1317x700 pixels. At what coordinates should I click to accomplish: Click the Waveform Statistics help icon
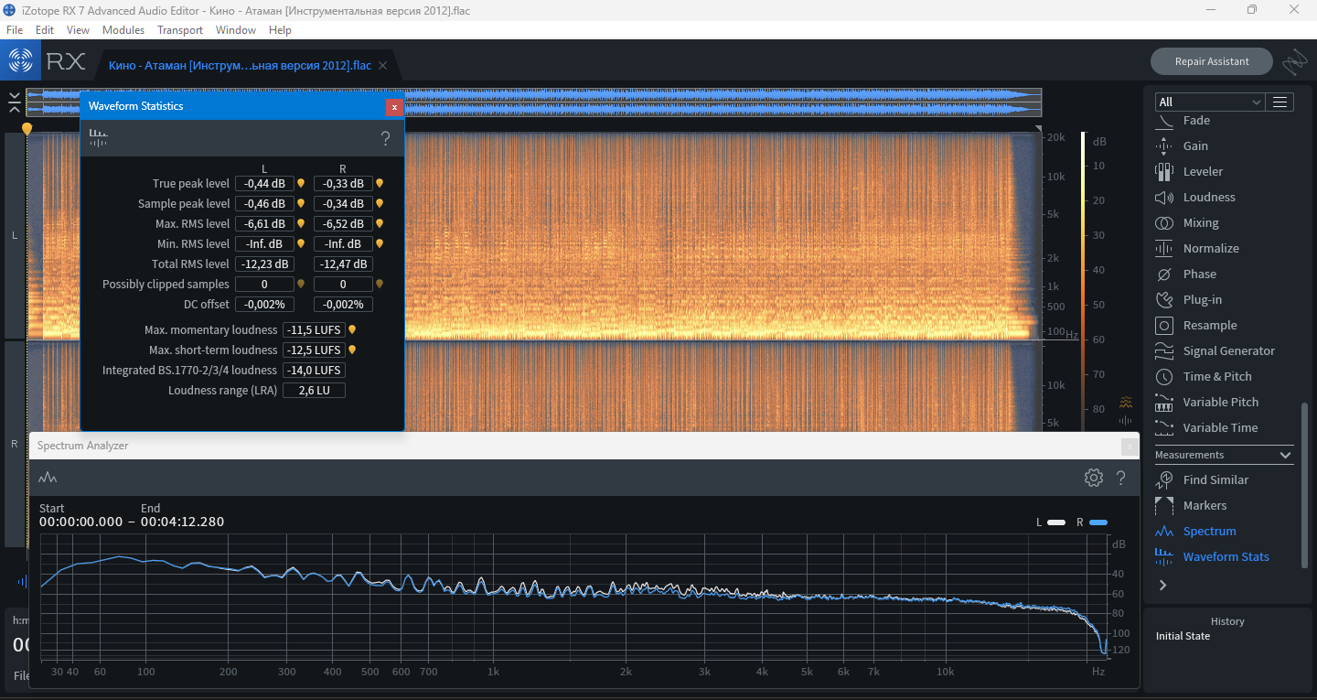pos(385,139)
